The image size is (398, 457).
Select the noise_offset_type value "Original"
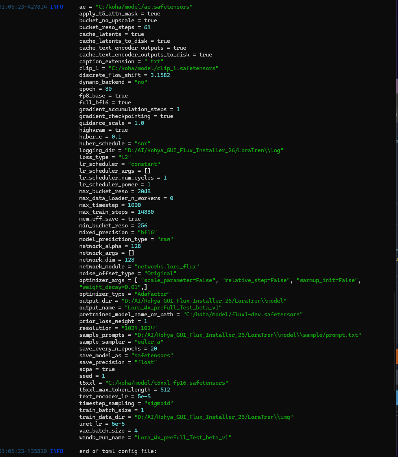pyautogui.click(x=160, y=273)
